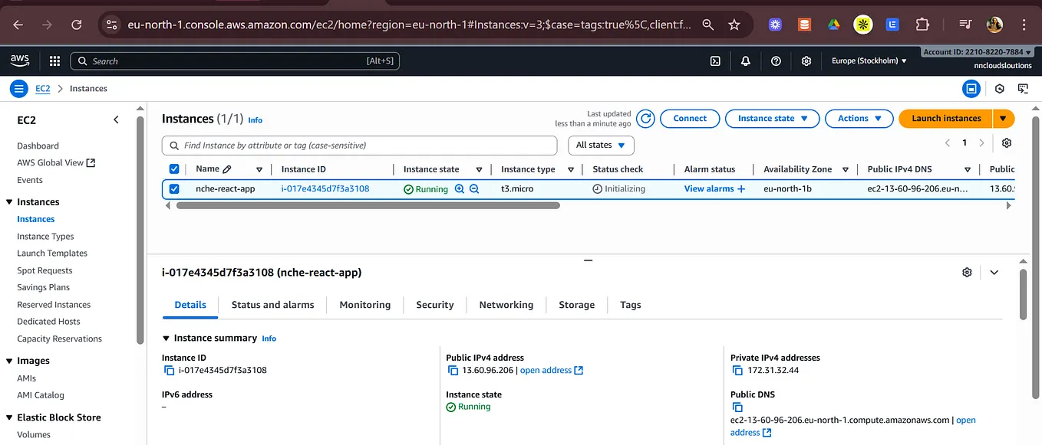This screenshot has height=445, width=1042.
Task: Collapse the Instance summary section
Action: pos(164,337)
